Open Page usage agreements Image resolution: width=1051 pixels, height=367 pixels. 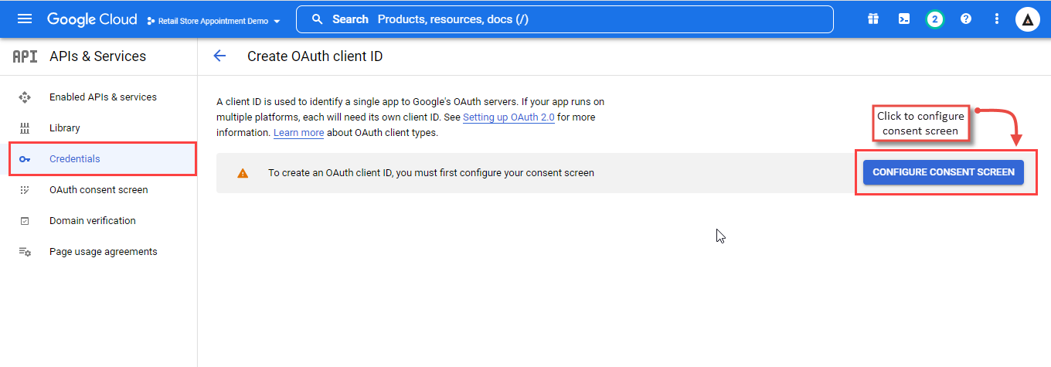103,252
